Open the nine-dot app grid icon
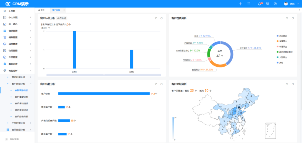The image size is (302, 143). point(248,4)
